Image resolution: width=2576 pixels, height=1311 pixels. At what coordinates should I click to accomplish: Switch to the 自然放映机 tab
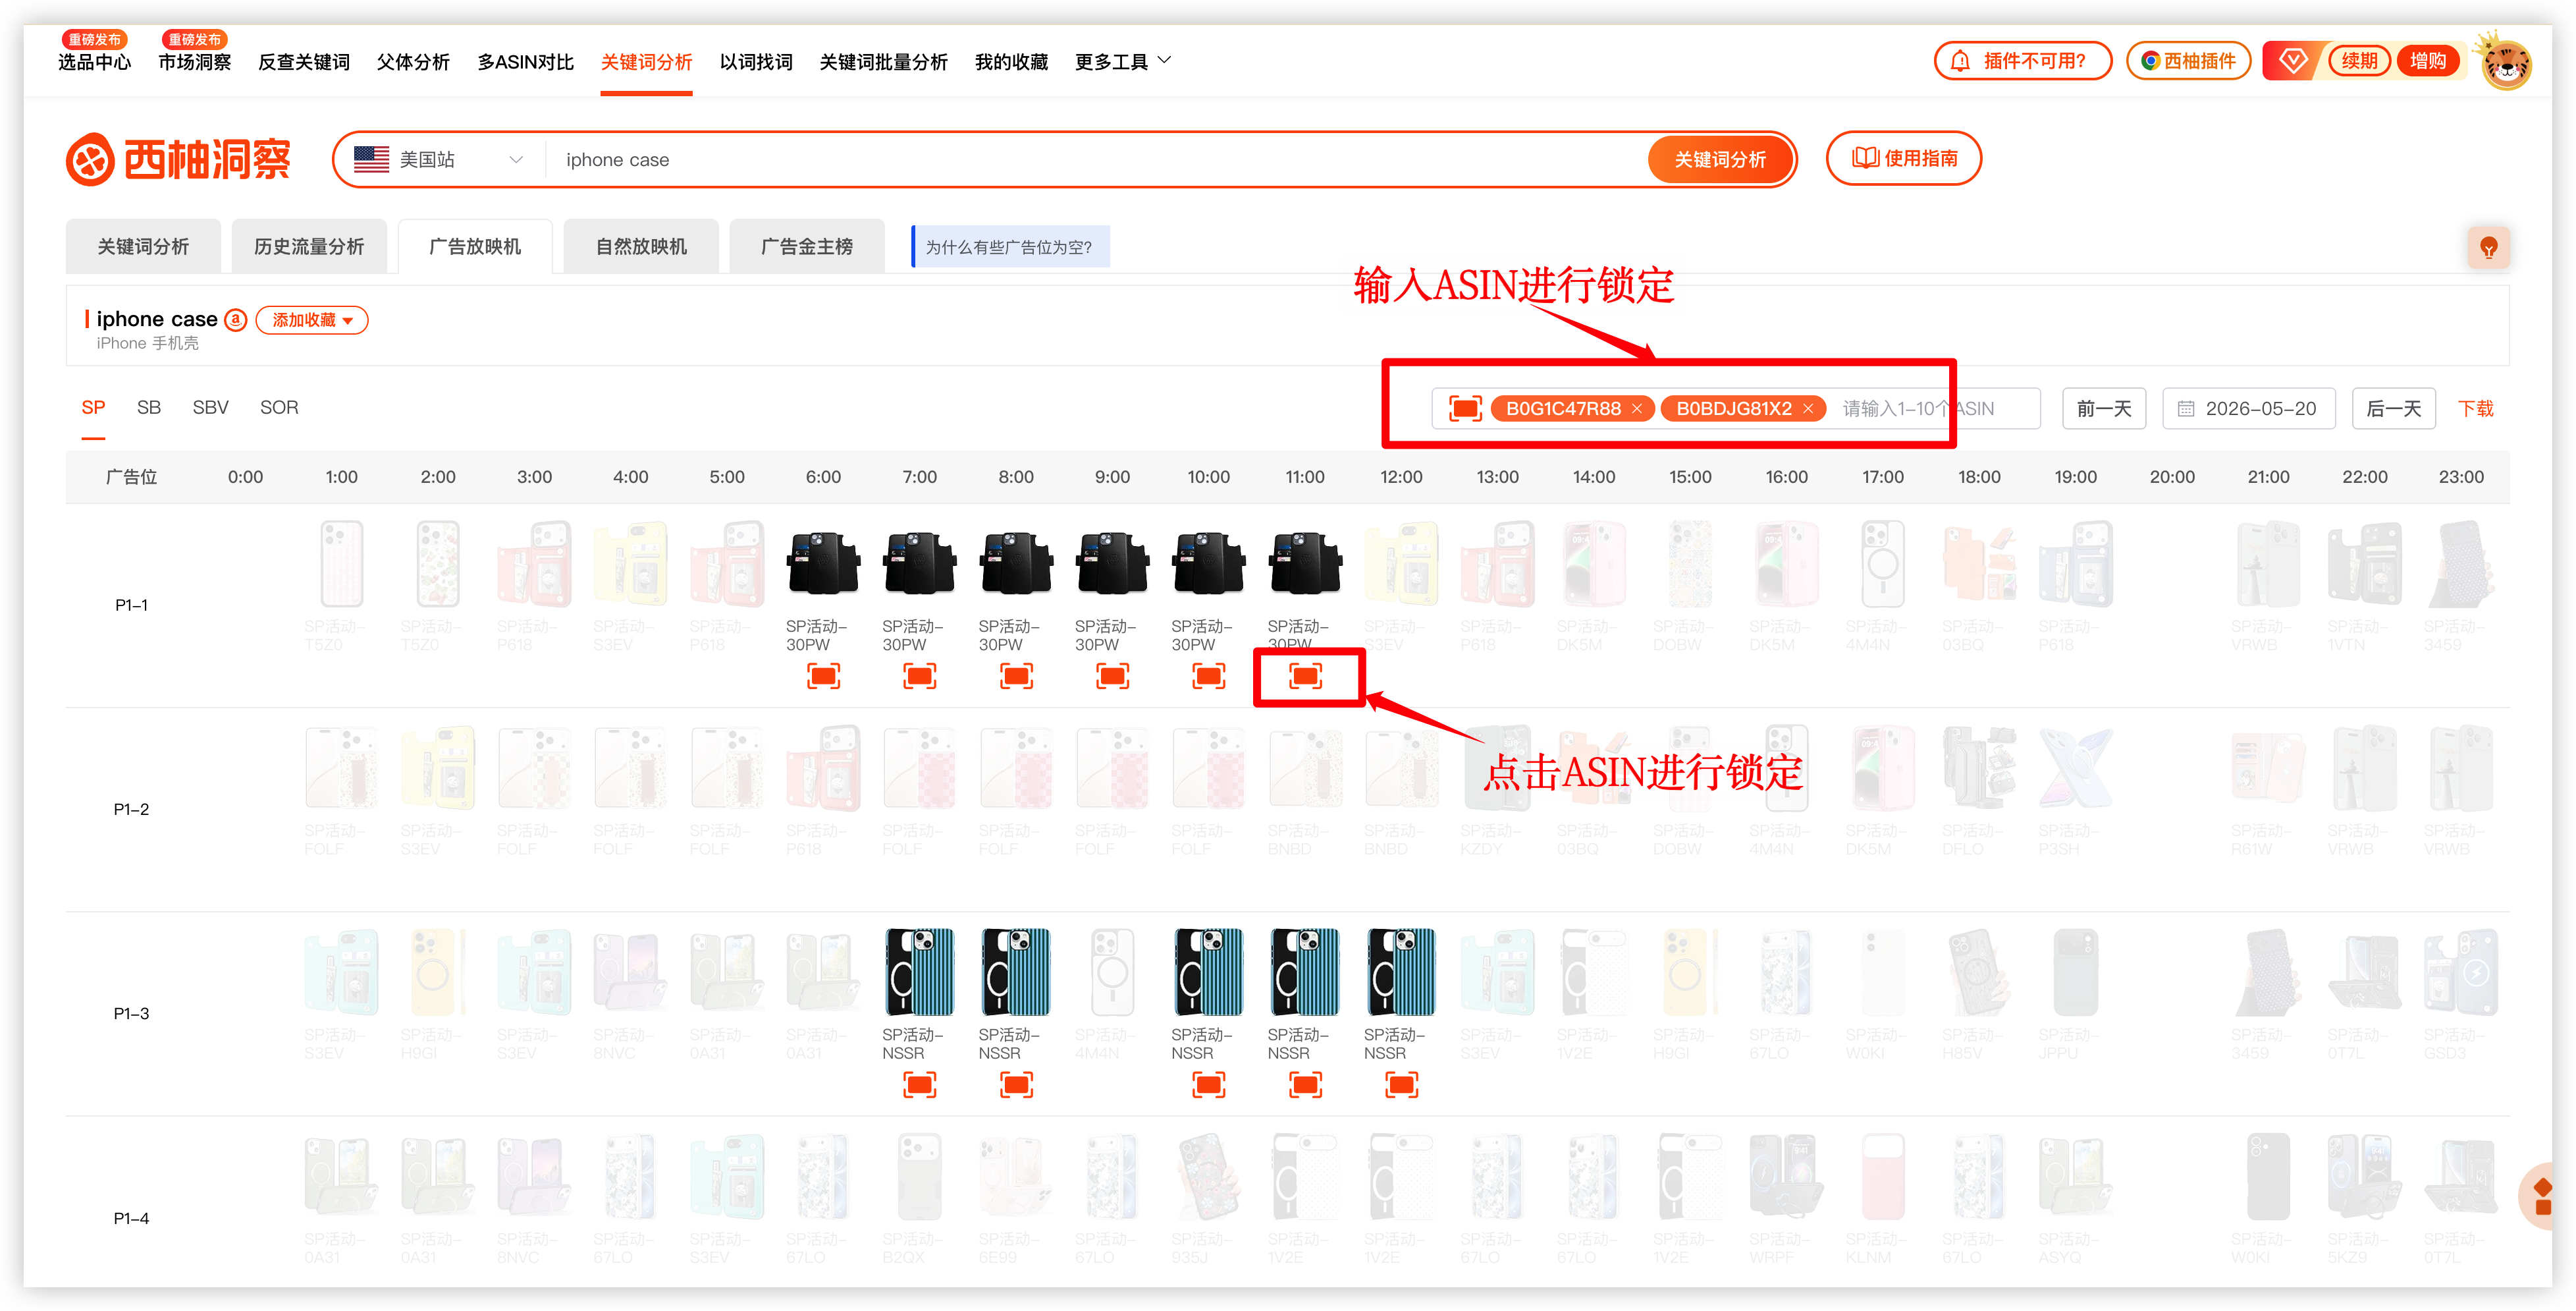pyautogui.click(x=641, y=246)
